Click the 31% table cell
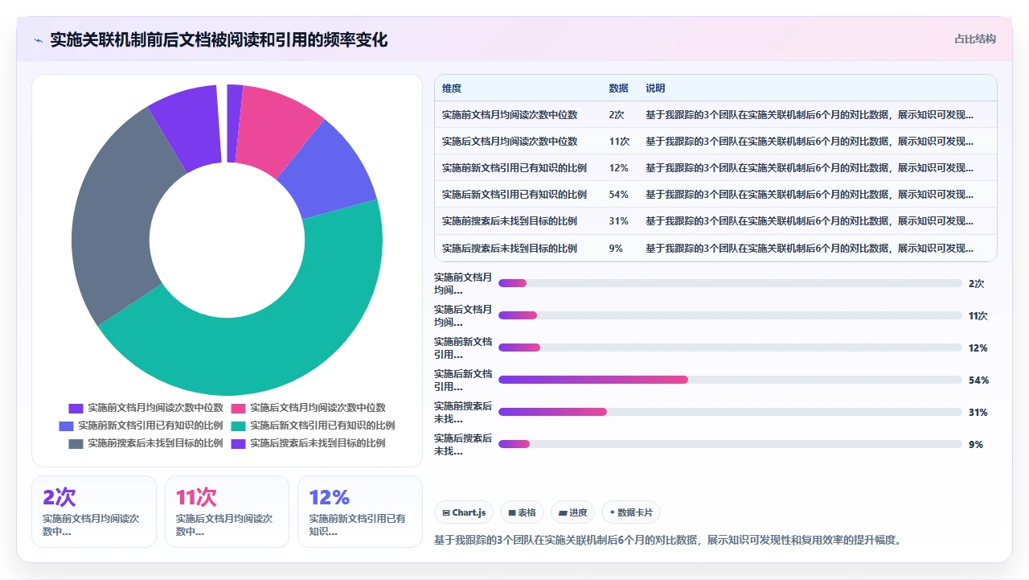Screen dimensions: 1029x580 (618, 221)
